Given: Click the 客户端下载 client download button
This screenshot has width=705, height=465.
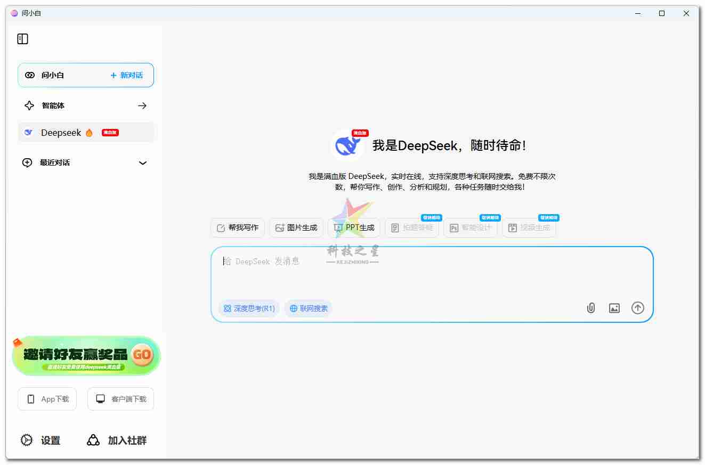Looking at the screenshot, I should click(120, 398).
